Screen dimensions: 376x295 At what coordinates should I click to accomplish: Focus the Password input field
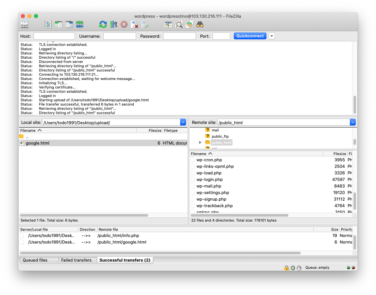coord(179,36)
